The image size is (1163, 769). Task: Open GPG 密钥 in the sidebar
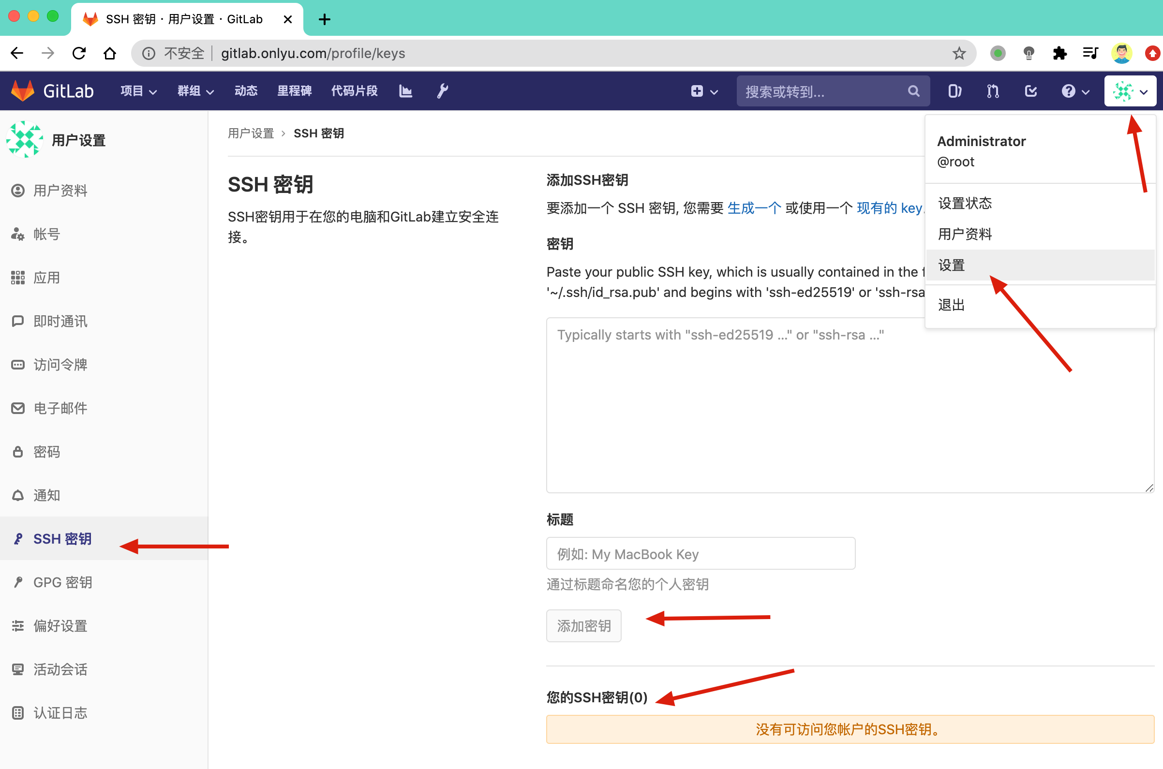[104, 582]
